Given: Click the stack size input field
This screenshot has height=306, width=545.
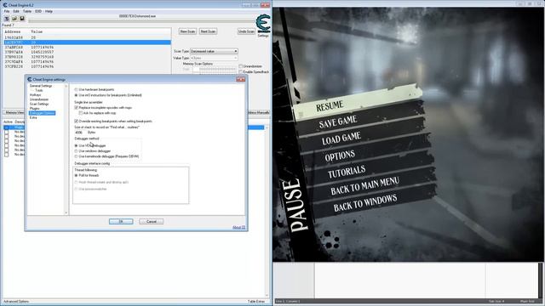Looking at the screenshot, I should tap(79, 133).
